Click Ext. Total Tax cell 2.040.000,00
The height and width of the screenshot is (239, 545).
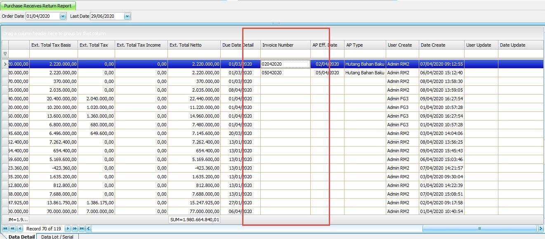(96, 99)
